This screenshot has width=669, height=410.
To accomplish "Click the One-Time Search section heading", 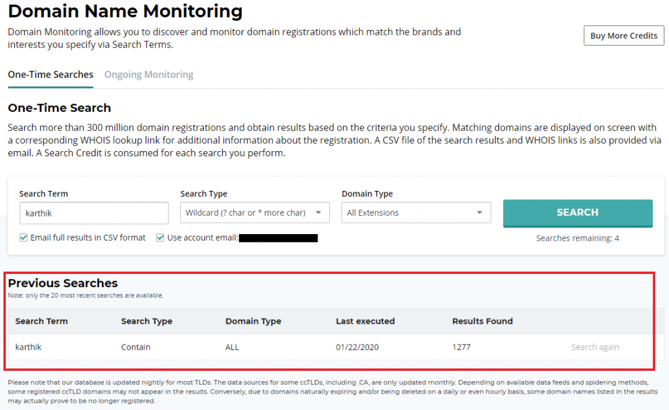I will pyautogui.click(x=59, y=108).
